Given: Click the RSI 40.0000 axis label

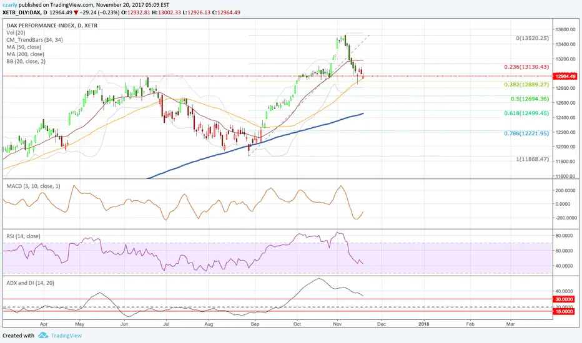Looking at the screenshot, I should 565,266.
